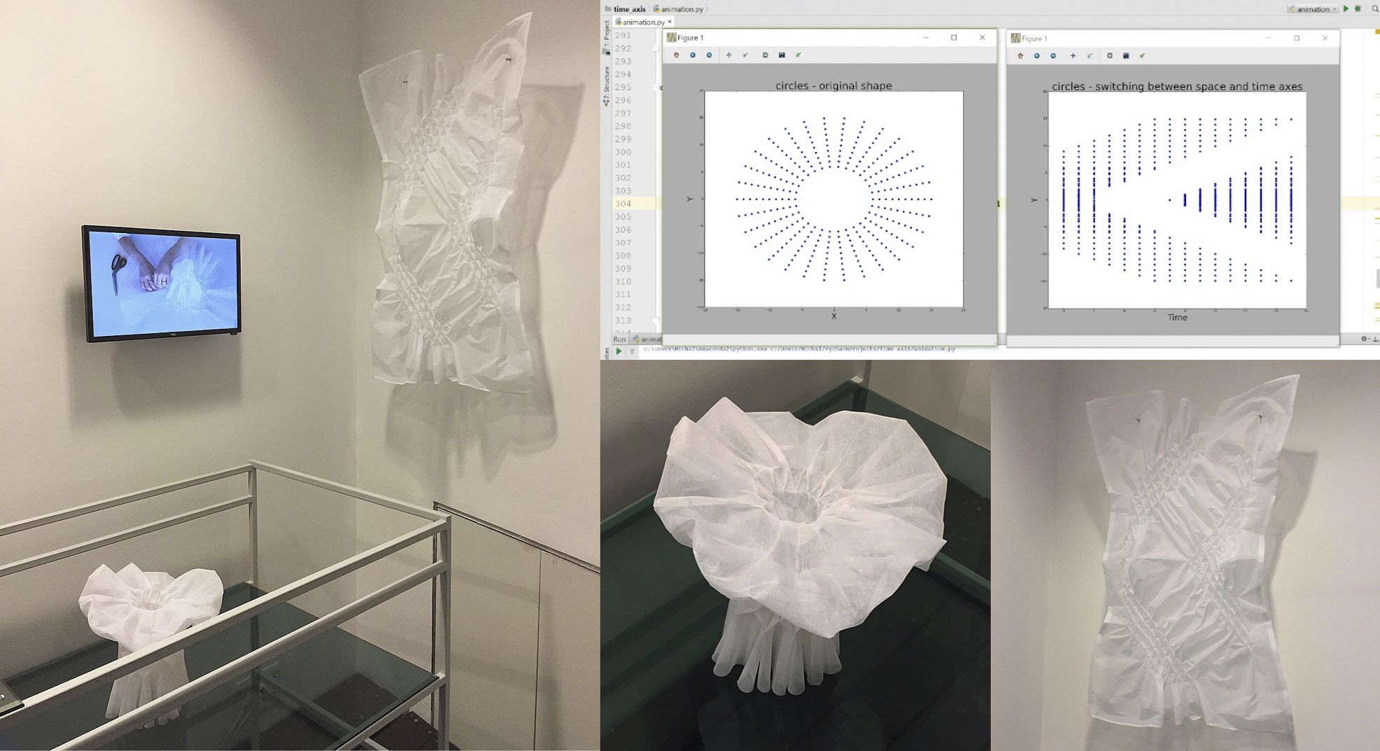Image resolution: width=1380 pixels, height=751 pixels.
Task: Save the original shape figure
Action: (x=782, y=55)
